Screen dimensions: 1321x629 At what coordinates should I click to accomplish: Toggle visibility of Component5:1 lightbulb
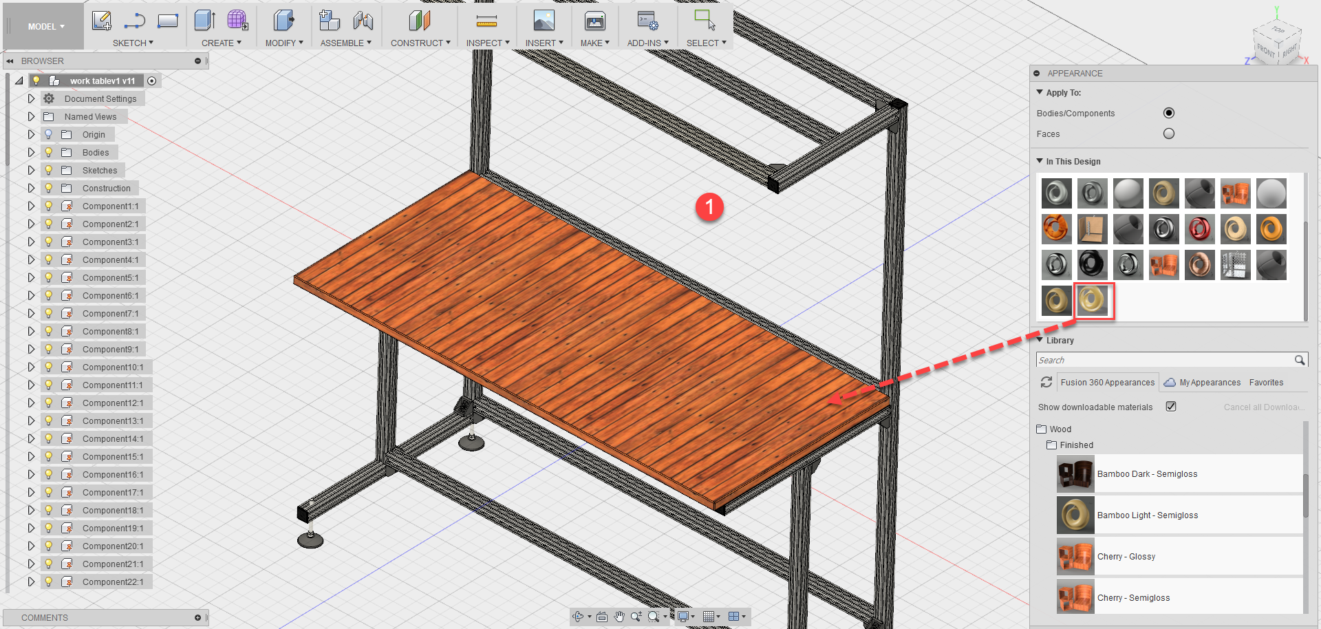click(47, 277)
